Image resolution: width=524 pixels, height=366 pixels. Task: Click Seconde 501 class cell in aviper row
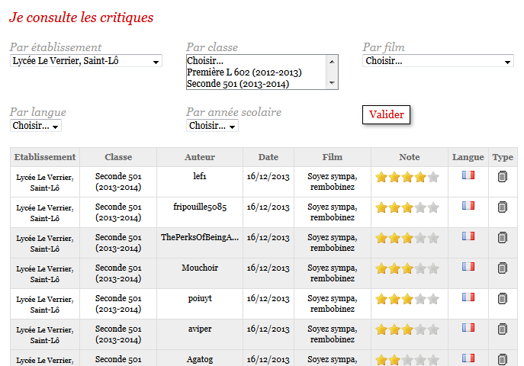(118, 334)
